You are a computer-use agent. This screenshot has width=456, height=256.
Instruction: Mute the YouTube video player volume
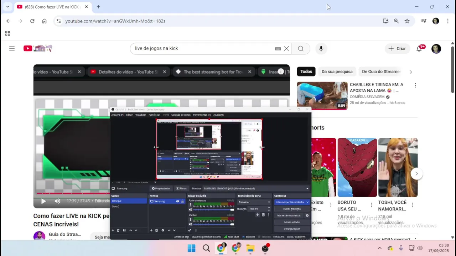[x=57, y=201]
